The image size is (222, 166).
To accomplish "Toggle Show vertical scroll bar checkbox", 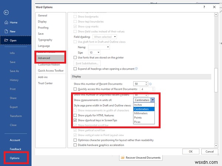I will point(75,130).
